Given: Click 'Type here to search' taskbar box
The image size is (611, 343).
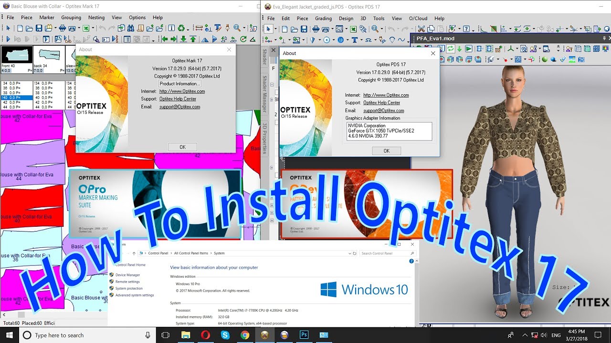Looking at the screenshot, I should coord(88,335).
